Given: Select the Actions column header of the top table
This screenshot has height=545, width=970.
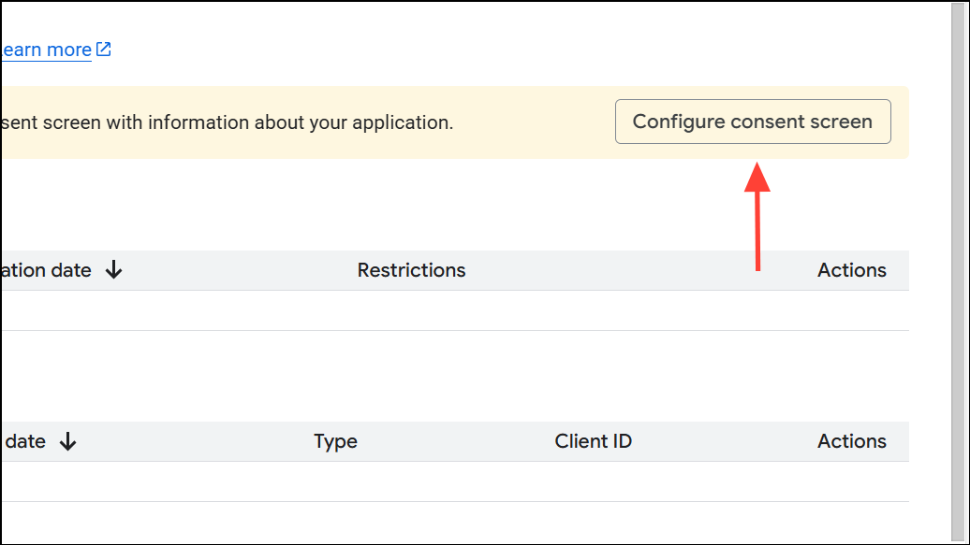Looking at the screenshot, I should [851, 270].
